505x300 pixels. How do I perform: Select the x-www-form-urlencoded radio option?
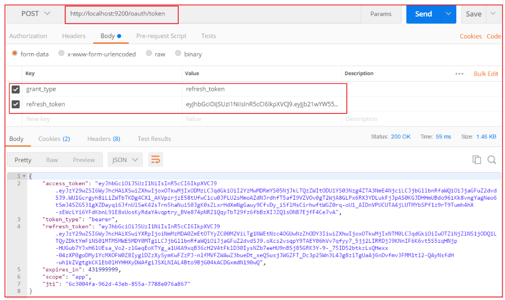tap(61, 53)
